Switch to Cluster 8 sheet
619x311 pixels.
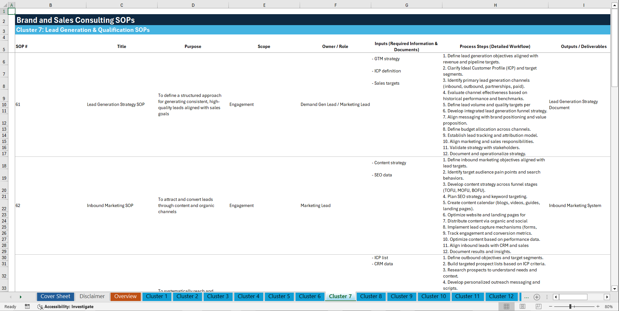(x=371, y=297)
